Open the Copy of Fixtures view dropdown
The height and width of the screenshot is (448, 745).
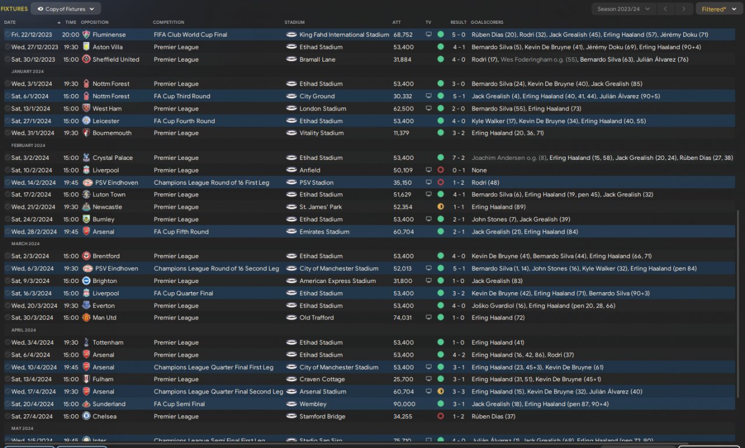point(66,9)
